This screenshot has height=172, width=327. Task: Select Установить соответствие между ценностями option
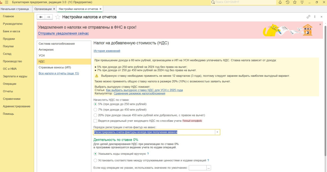(x=95, y=160)
